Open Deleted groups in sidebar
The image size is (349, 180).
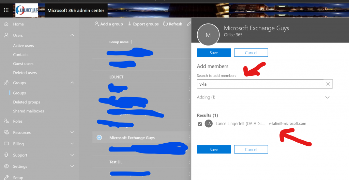coord(27,102)
